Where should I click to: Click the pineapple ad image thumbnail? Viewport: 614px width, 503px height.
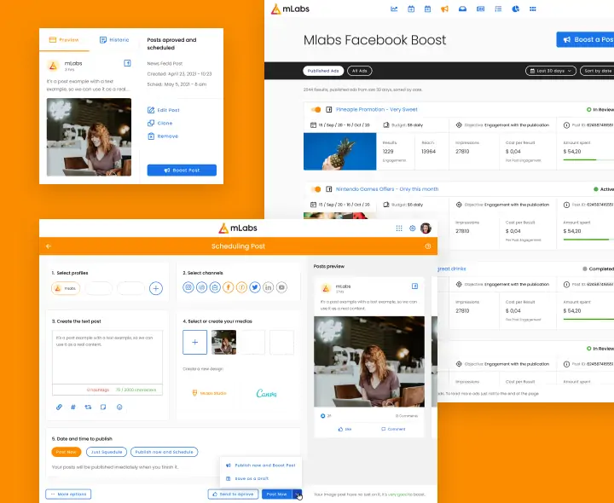coord(340,152)
